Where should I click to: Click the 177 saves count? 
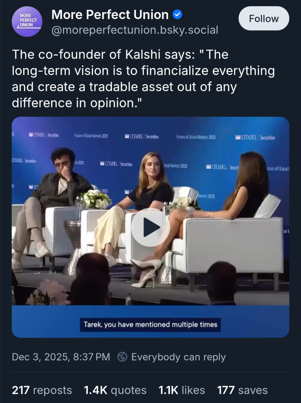click(242, 390)
